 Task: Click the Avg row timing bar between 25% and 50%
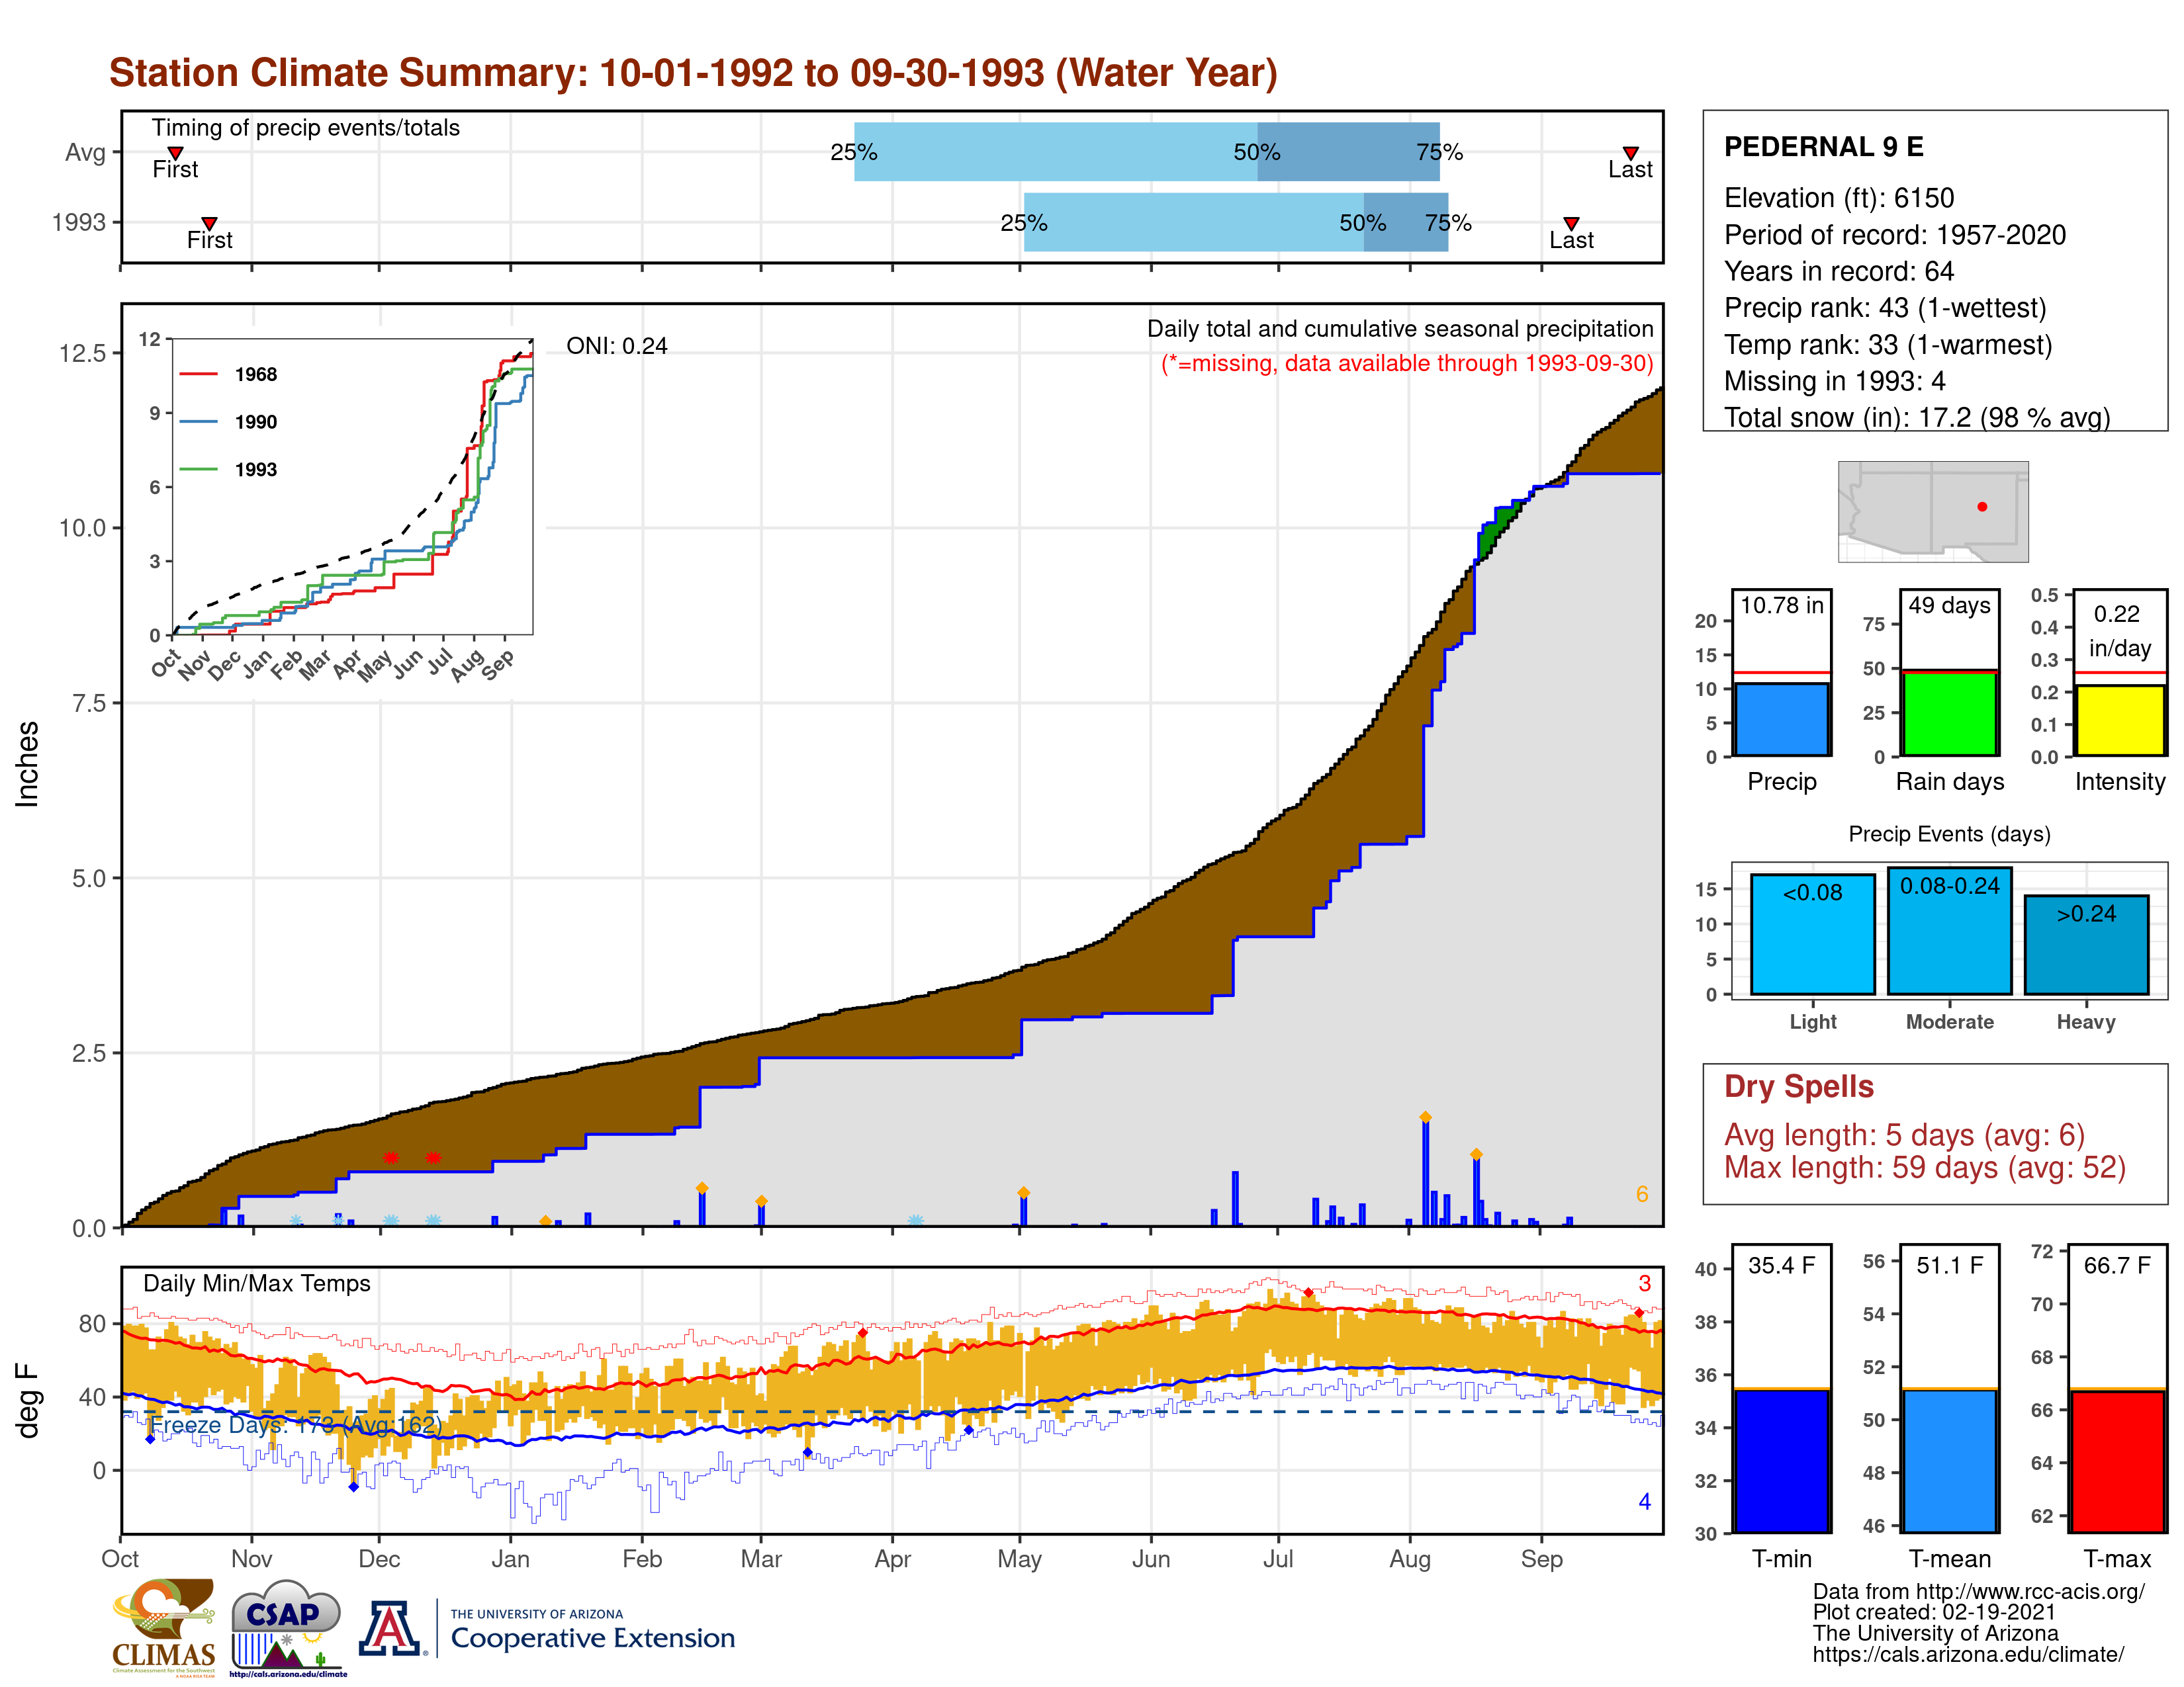1055,152
